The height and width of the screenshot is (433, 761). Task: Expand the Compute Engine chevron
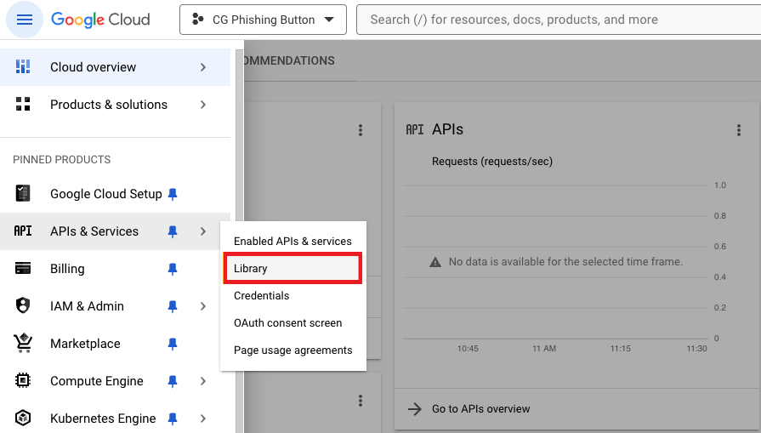[203, 380]
